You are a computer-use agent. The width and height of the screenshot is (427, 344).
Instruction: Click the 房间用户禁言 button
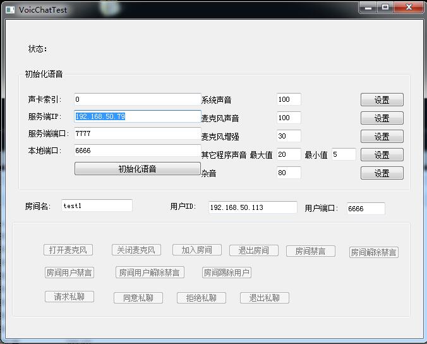[69, 273]
